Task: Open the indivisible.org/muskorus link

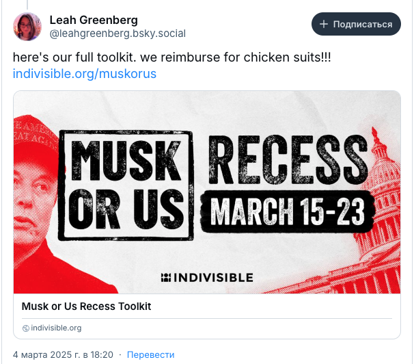Action: 85,73
